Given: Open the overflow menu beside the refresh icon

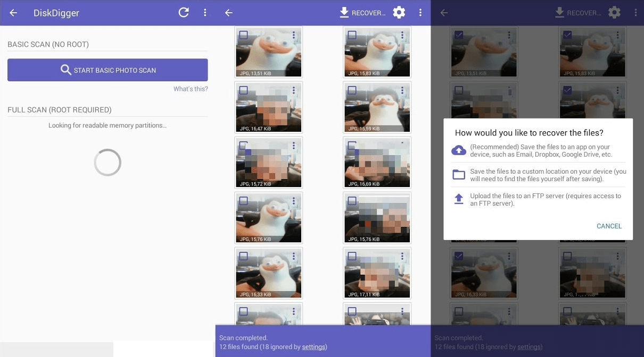Looking at the screenshot, I should click(205, 13).
